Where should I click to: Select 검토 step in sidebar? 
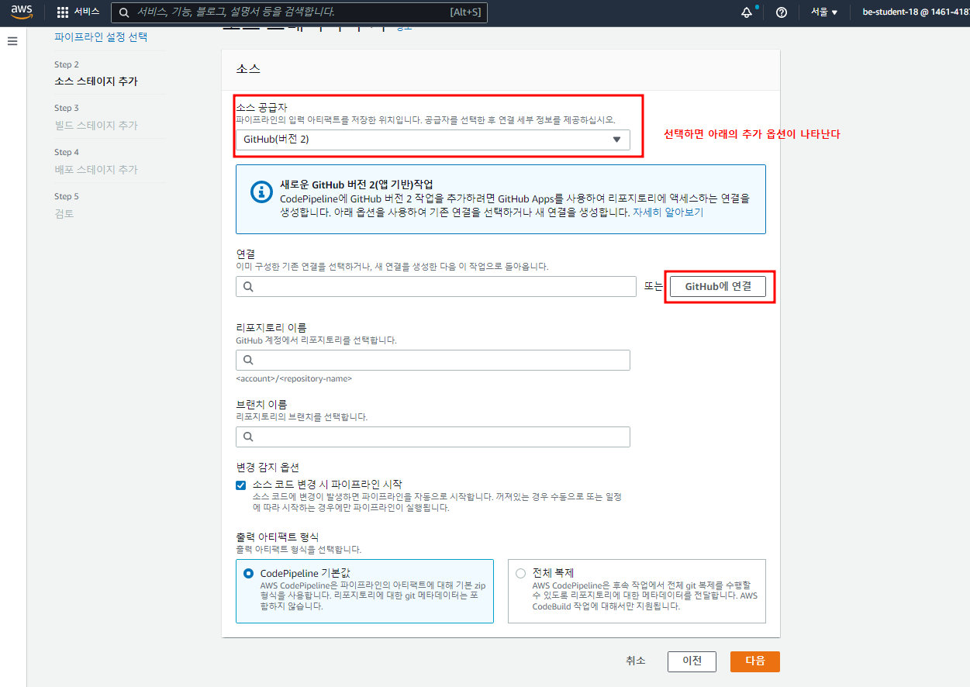pos(64,213)
